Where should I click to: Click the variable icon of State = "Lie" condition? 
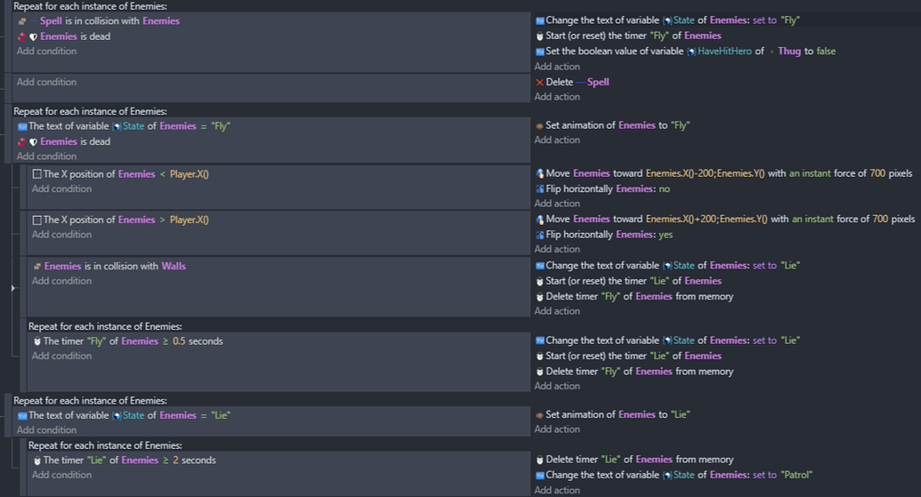coord(22,415)
